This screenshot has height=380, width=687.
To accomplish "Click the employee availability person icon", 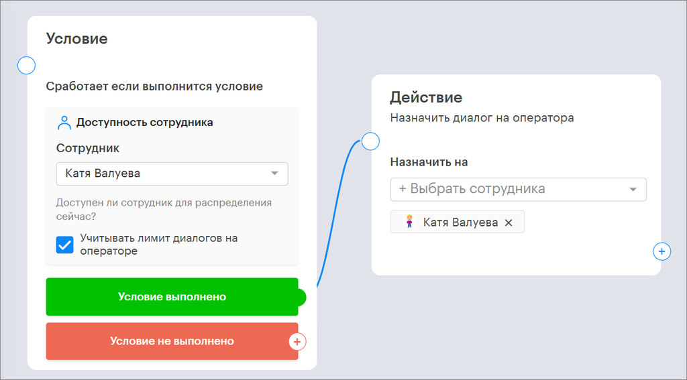I will (x=64, y=123).
